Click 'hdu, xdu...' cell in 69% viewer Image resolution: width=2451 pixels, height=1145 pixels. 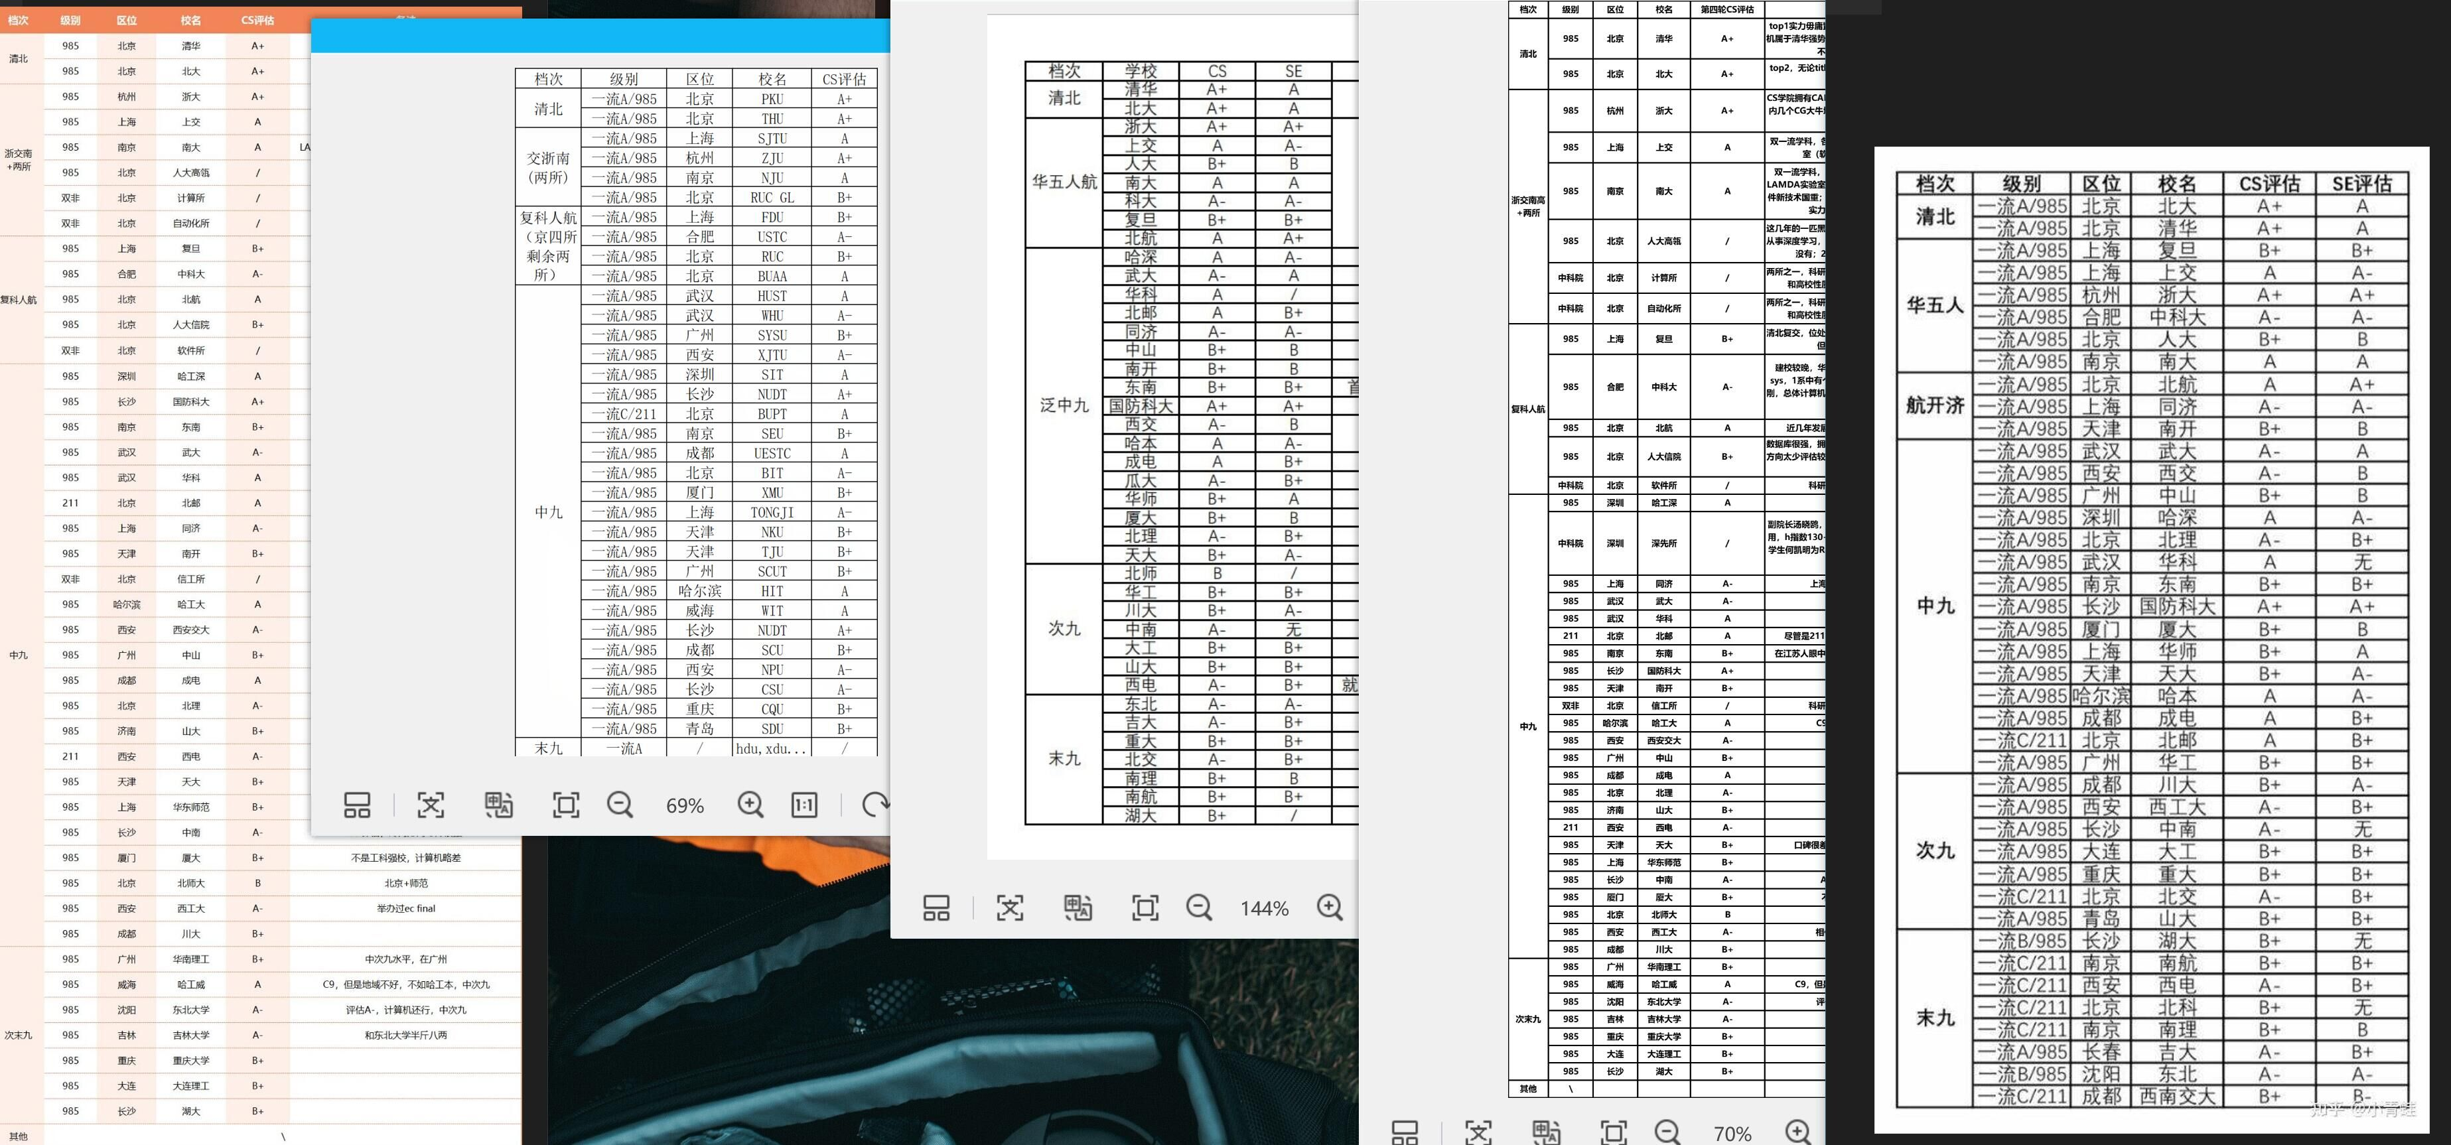click(x=772, y=748)
